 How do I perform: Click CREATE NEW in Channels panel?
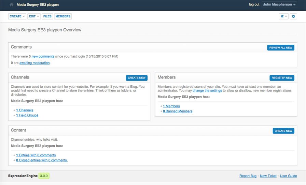(x=137, y=78)
